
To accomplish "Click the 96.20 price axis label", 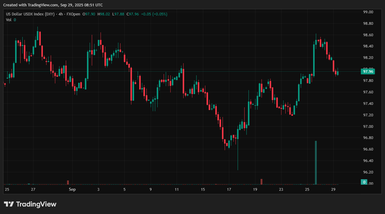I will point(368,172).
